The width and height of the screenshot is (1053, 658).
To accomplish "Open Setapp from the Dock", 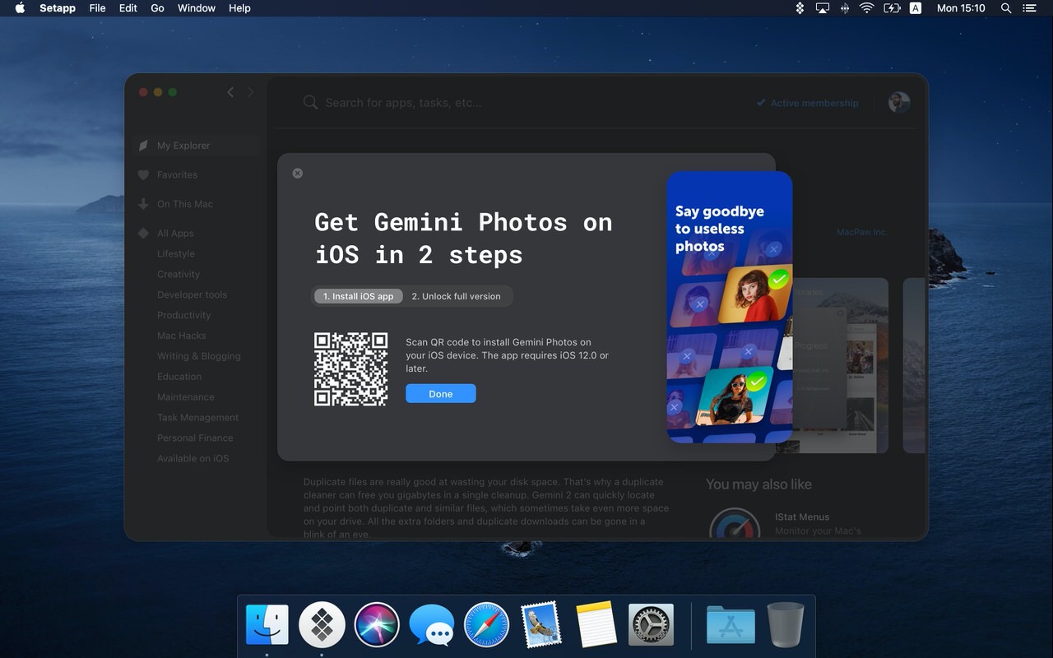I will (x=322, y=625).
